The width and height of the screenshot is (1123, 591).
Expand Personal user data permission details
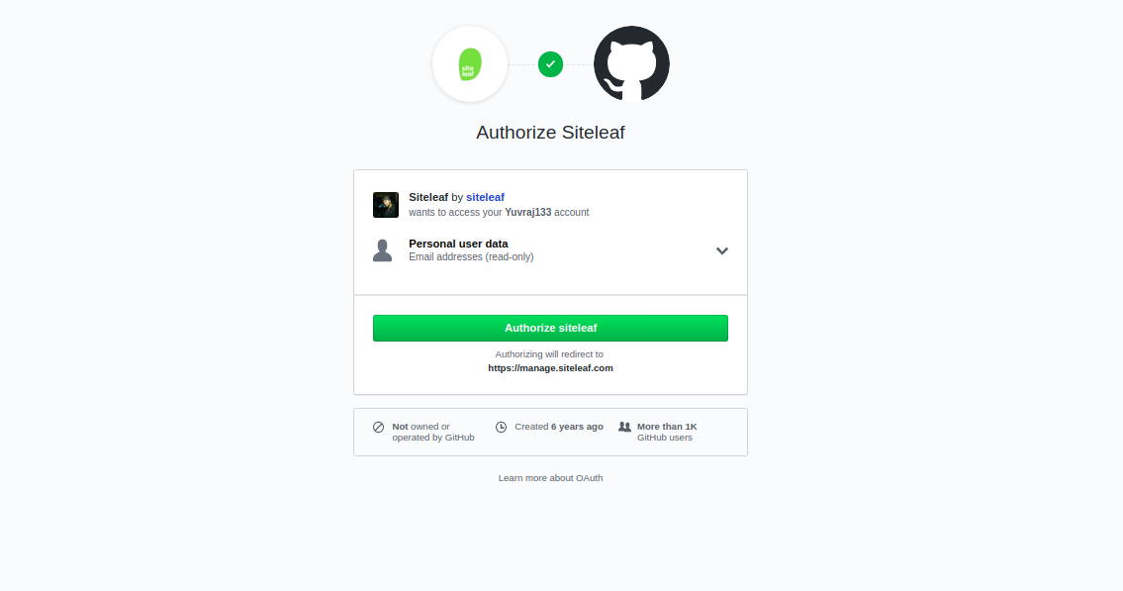[x=722, y=250]
